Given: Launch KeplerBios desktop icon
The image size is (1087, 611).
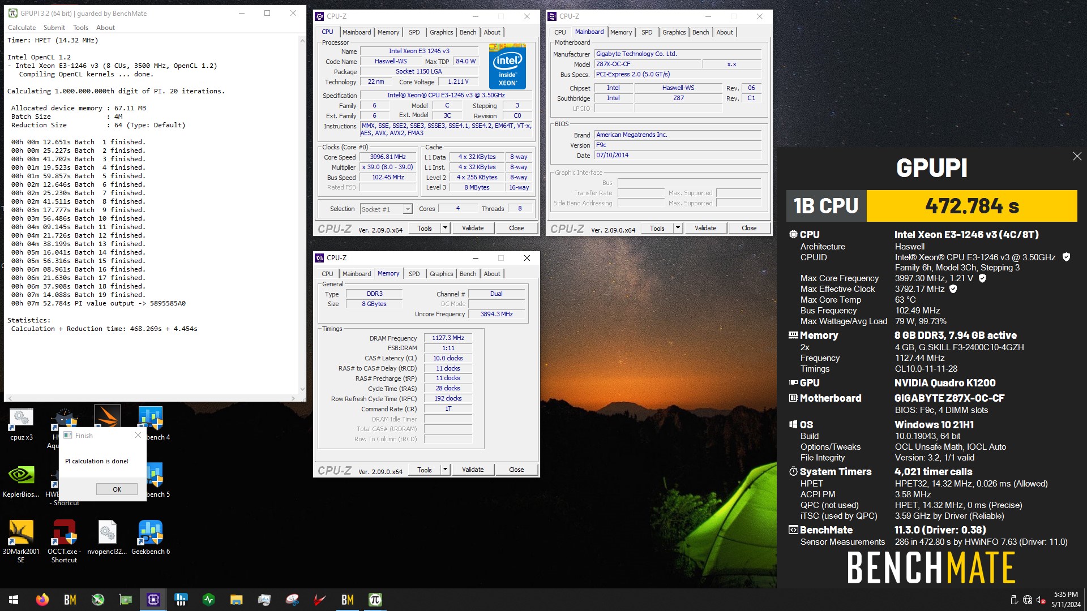Looking at the screenshot, I should (21, 480).
